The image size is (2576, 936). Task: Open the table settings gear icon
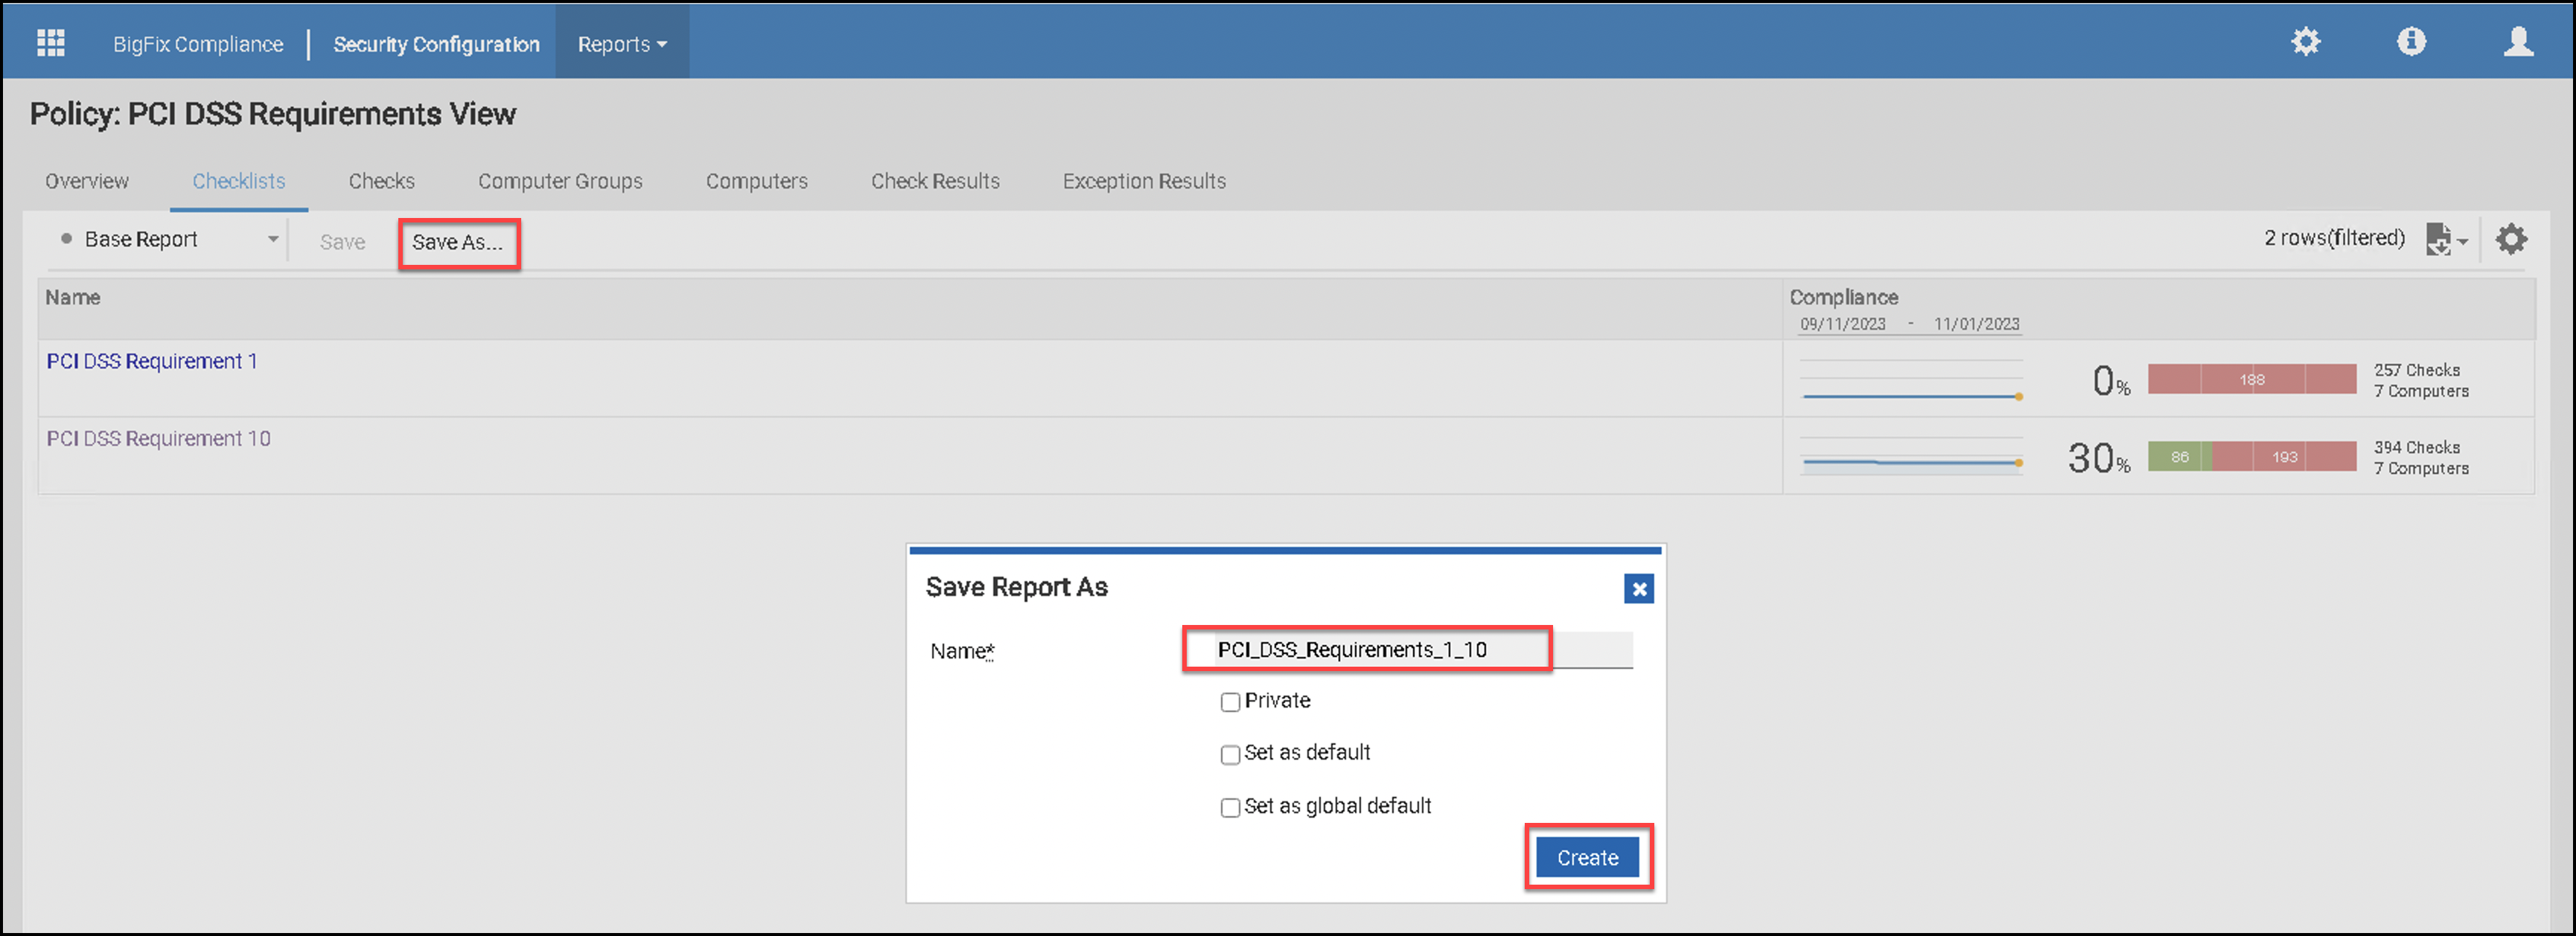coord(2512,239)
